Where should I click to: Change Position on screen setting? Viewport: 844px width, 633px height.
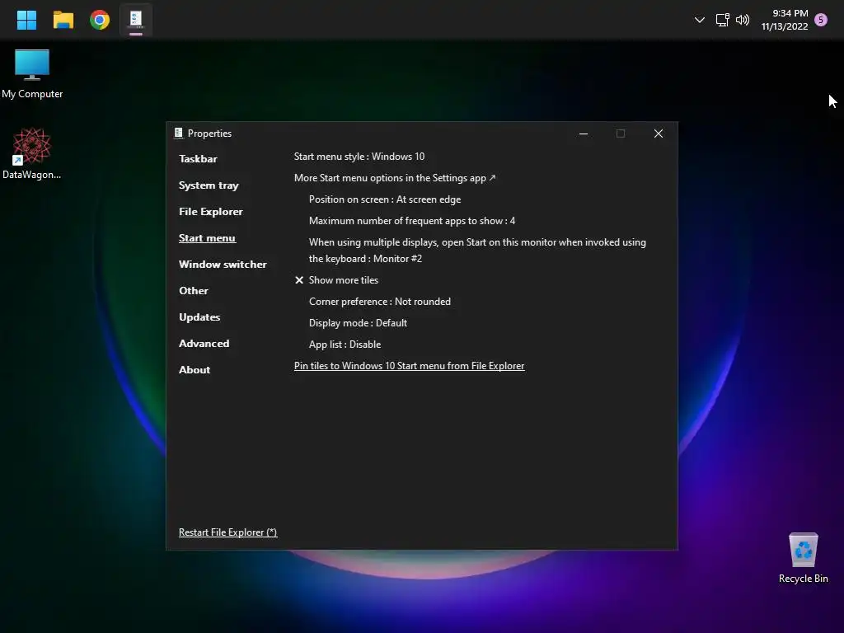click(x=385, y=199)
